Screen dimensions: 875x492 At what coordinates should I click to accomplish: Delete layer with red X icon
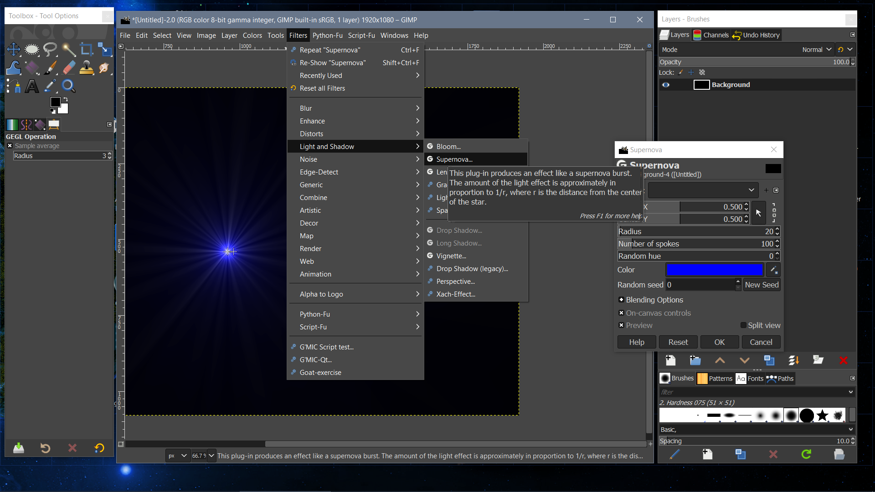[x=844, y=360]
